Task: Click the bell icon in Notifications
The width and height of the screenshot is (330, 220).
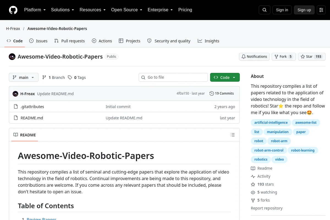Action: click(x=244, y=57)
